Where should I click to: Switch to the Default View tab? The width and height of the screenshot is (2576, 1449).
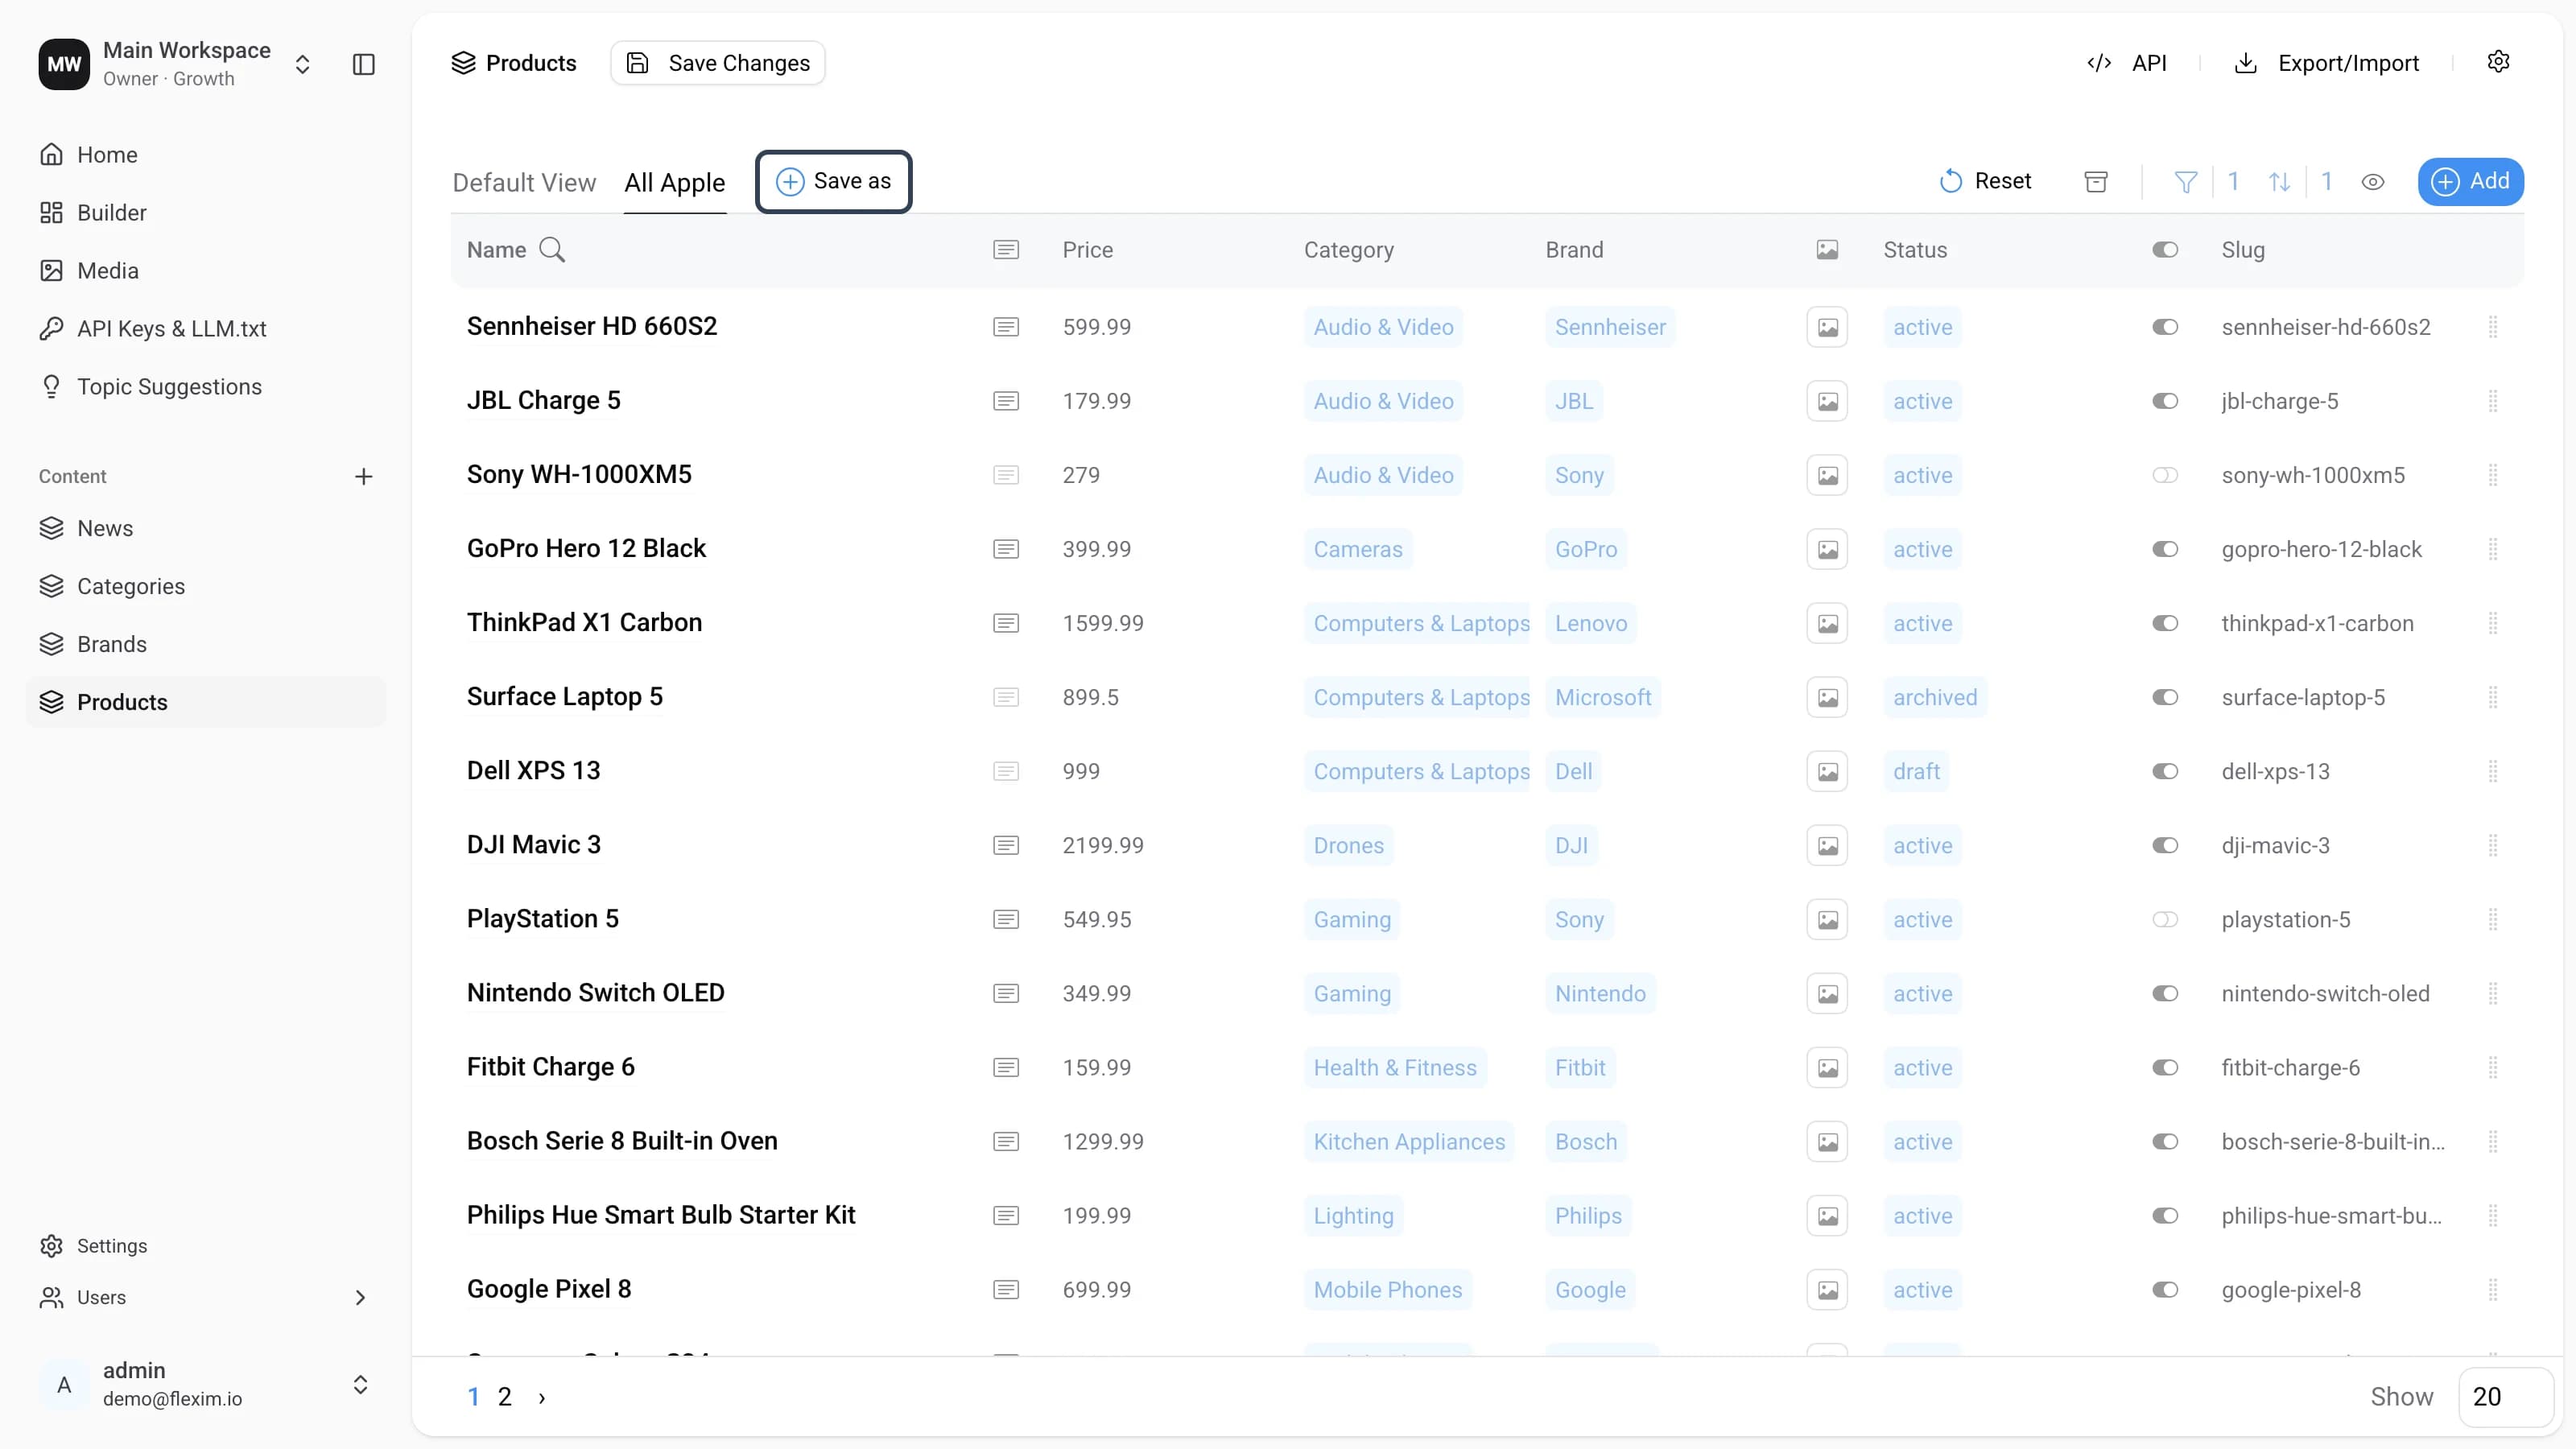[524, 183]
